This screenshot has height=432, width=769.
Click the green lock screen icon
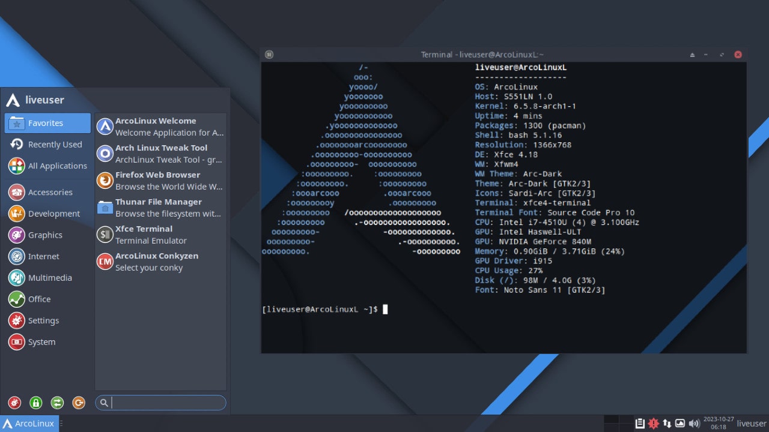(36, 403)
